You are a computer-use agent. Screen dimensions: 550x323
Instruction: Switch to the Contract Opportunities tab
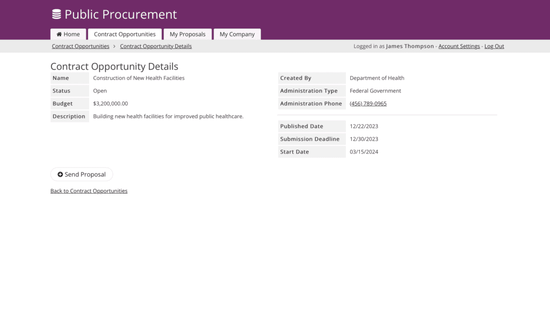pyautogui.click(x=125, y=34)
